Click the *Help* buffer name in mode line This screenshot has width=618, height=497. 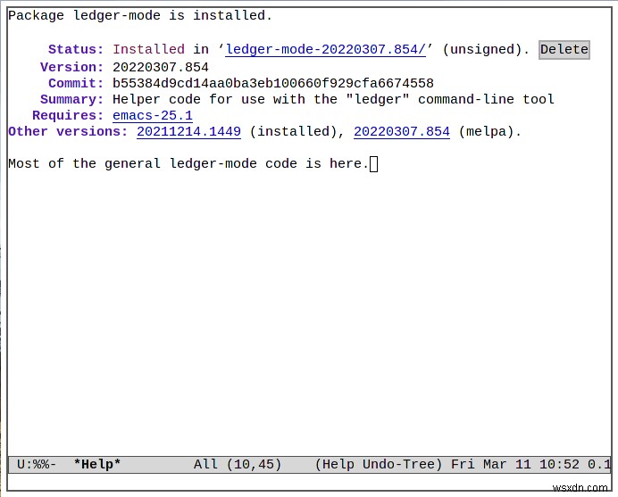coord(97,465)
